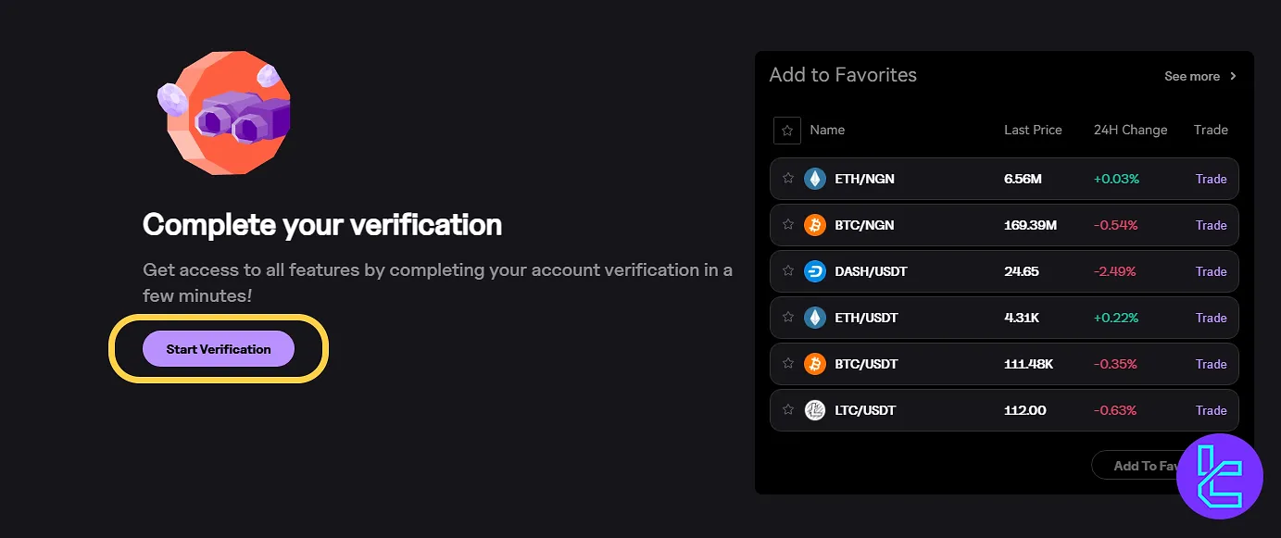Mark LTC/USDT as favorite using the star

[788, 409]
